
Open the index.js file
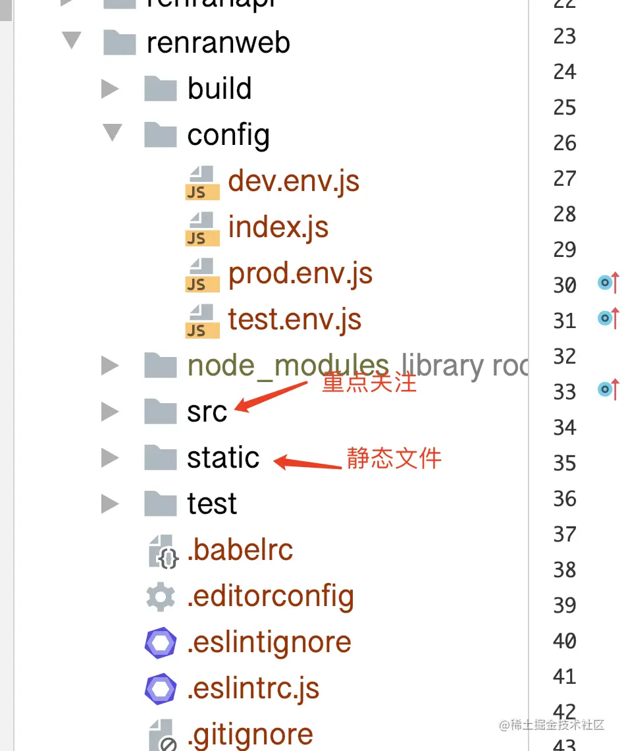(278, 228)
